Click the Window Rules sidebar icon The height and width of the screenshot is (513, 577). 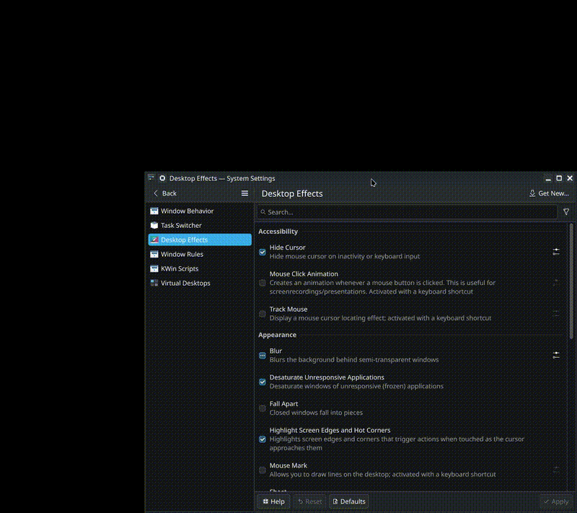[x=154, y=254]
